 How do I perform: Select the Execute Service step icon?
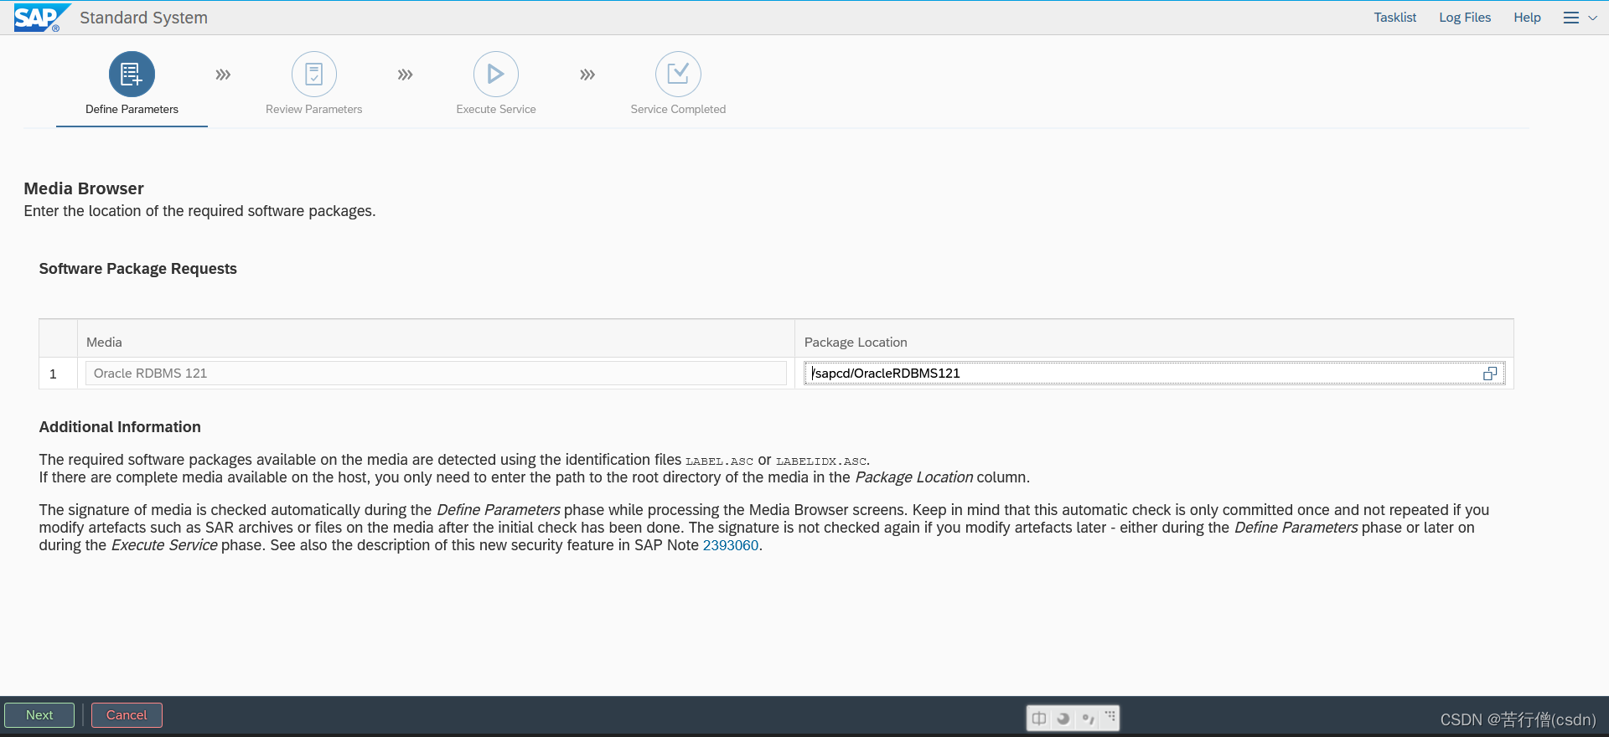(496, 75)
